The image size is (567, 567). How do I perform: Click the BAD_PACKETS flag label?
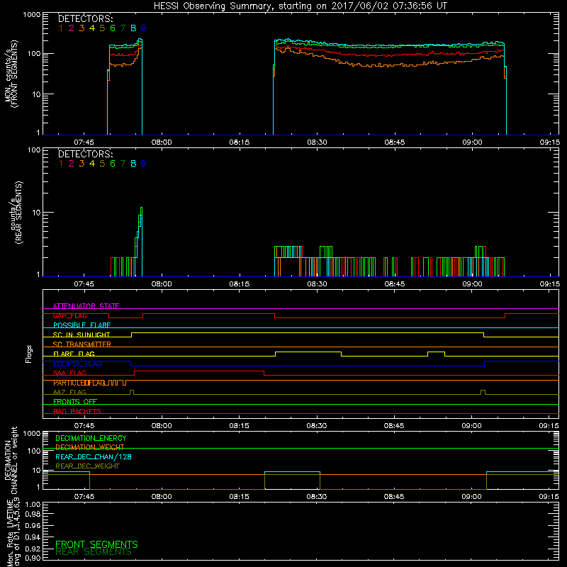pyautogui.click(x=77, y=412)
